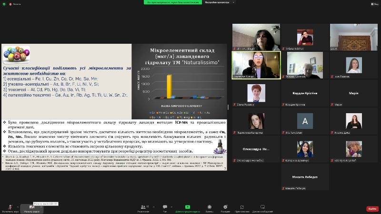Click the lavender bottle image on the slide

tap(220, 147)
